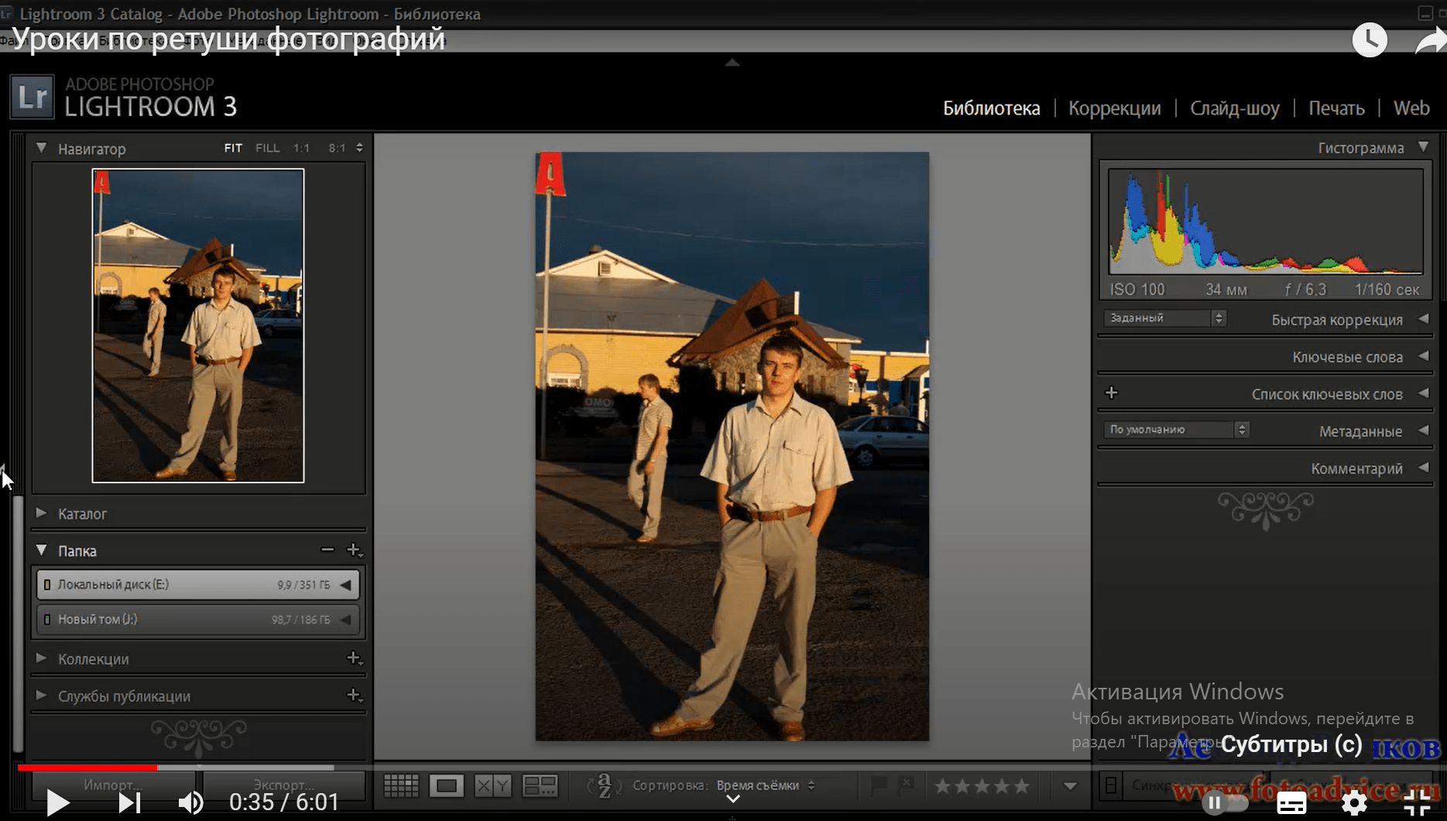Click the histogram graph
The image size is (1447, 821).
coord(1266,222)
